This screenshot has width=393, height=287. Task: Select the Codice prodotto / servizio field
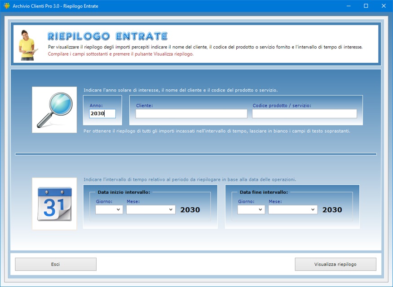(304, 113)
